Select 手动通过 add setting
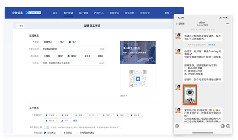The height and width of the screenshot is (140, 238). [66, 133]
